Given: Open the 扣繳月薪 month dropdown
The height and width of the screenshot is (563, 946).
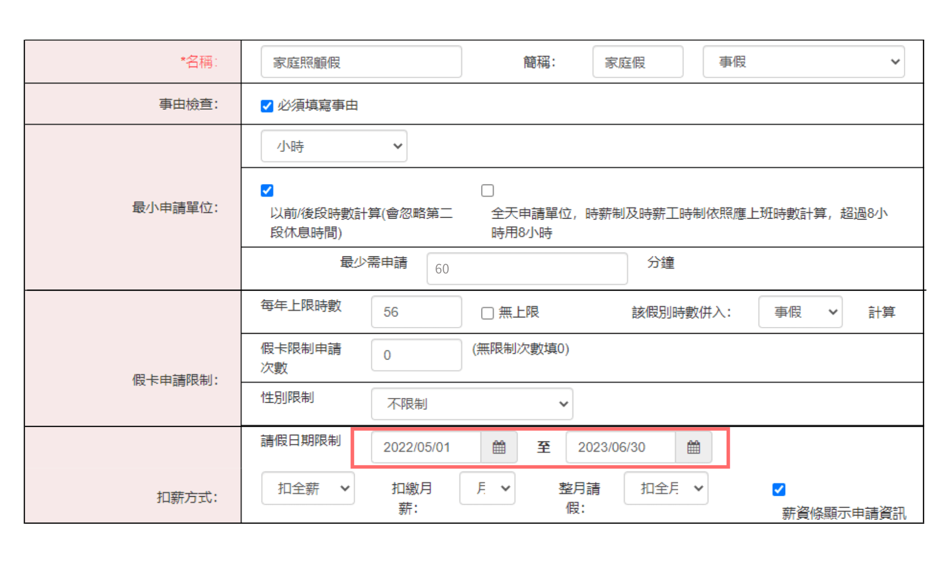Looking at the screenshot, I should 487,488.
